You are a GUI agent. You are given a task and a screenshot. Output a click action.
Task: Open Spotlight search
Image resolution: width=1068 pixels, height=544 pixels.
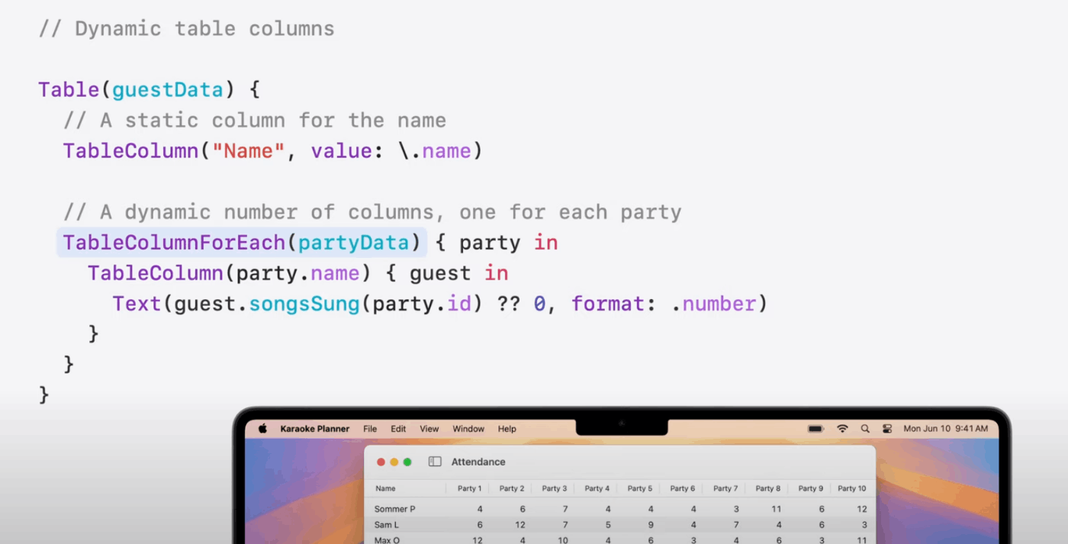pyautogui.click(x=865, y=429)
